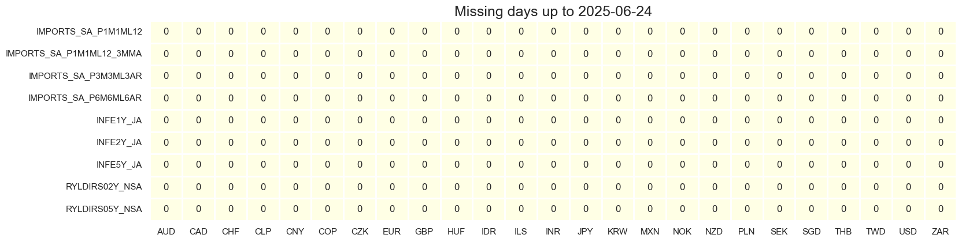Select the USD column label
The image size is (962, 242).
[908, 232]
